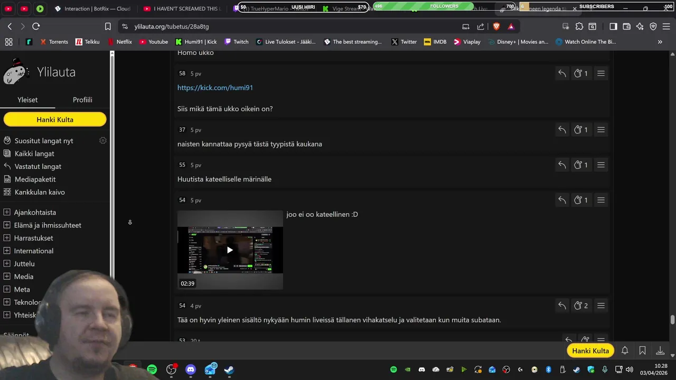This screenshot has height=380, width=676.
Task: Click the bottom bar Hanki Kulta button
Action: click(590, 351)
